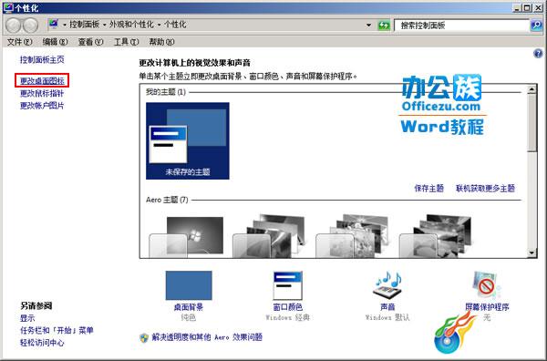Viewport: 547px width, 361px height.
Task: Expand the arrow after 外观和个性化 in breadcrumb
Action: [159, 25]
